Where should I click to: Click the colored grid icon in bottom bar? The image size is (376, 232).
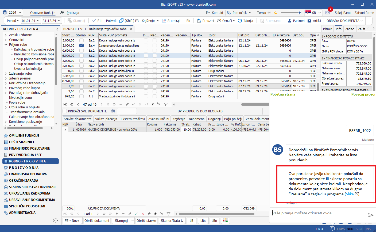click(x=226, y=220)
